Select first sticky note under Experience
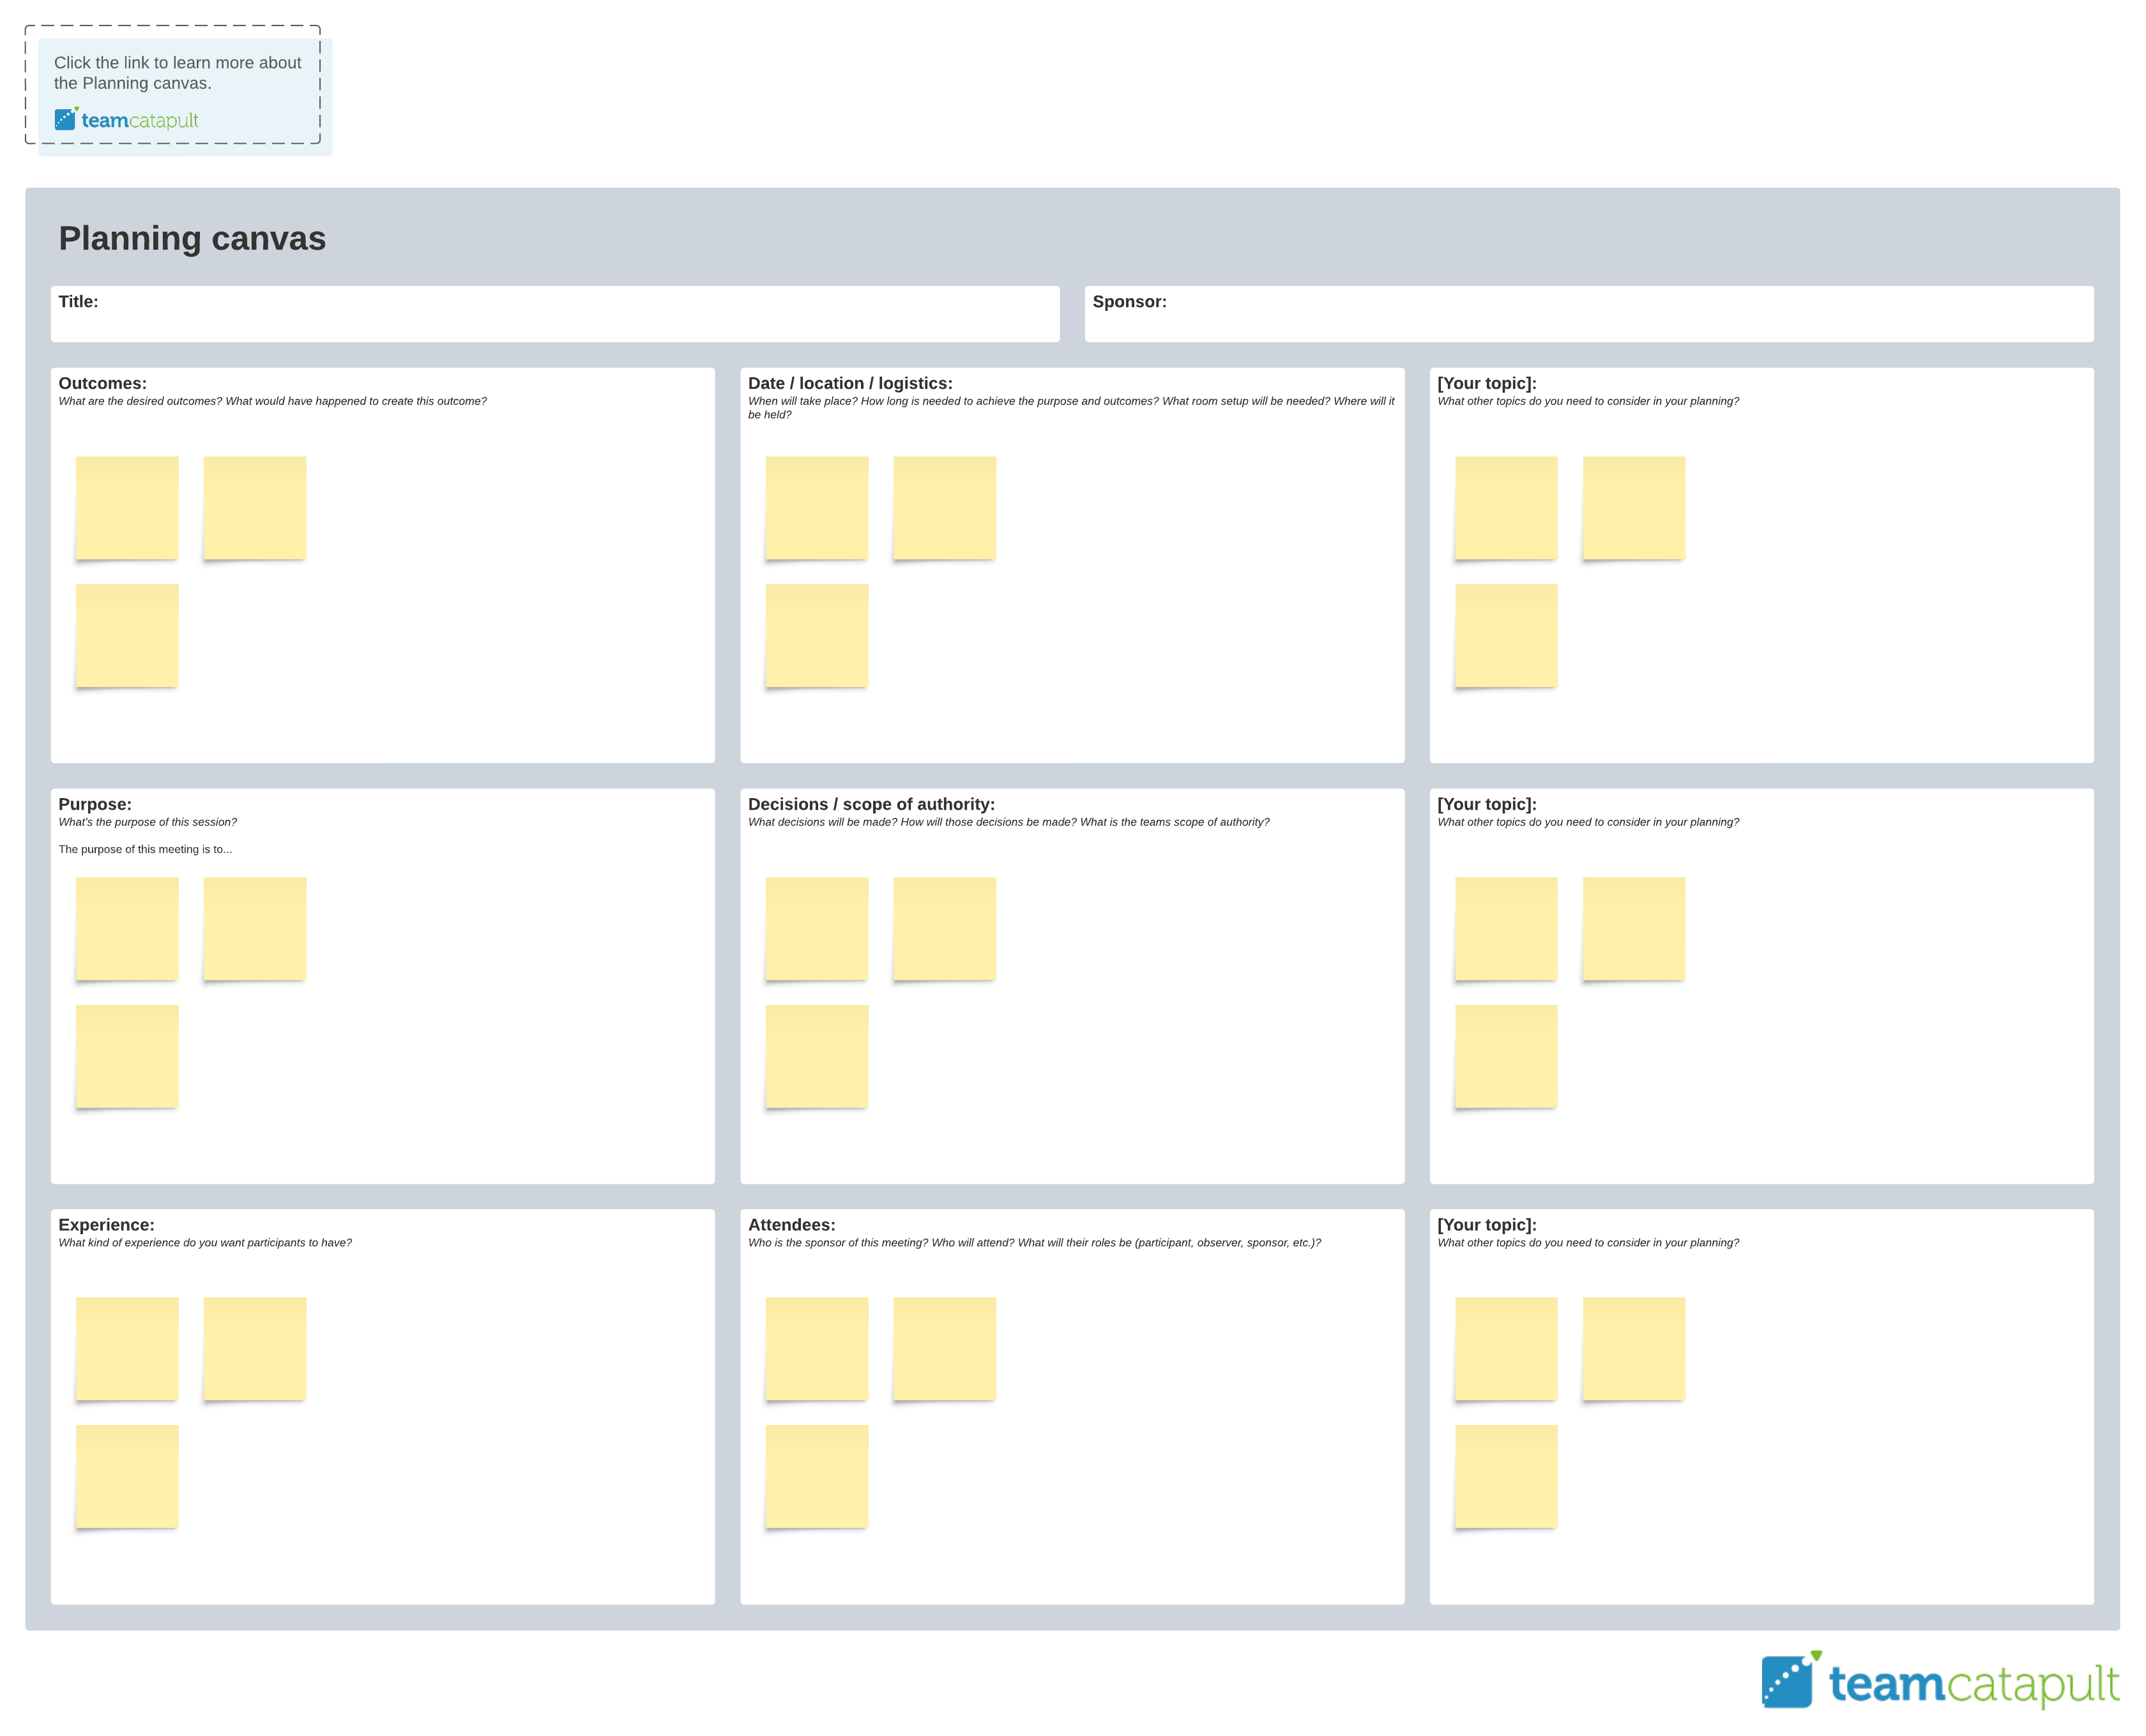 pos(127,1349)
